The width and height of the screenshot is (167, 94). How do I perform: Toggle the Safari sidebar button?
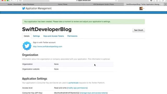coord(21,1)
